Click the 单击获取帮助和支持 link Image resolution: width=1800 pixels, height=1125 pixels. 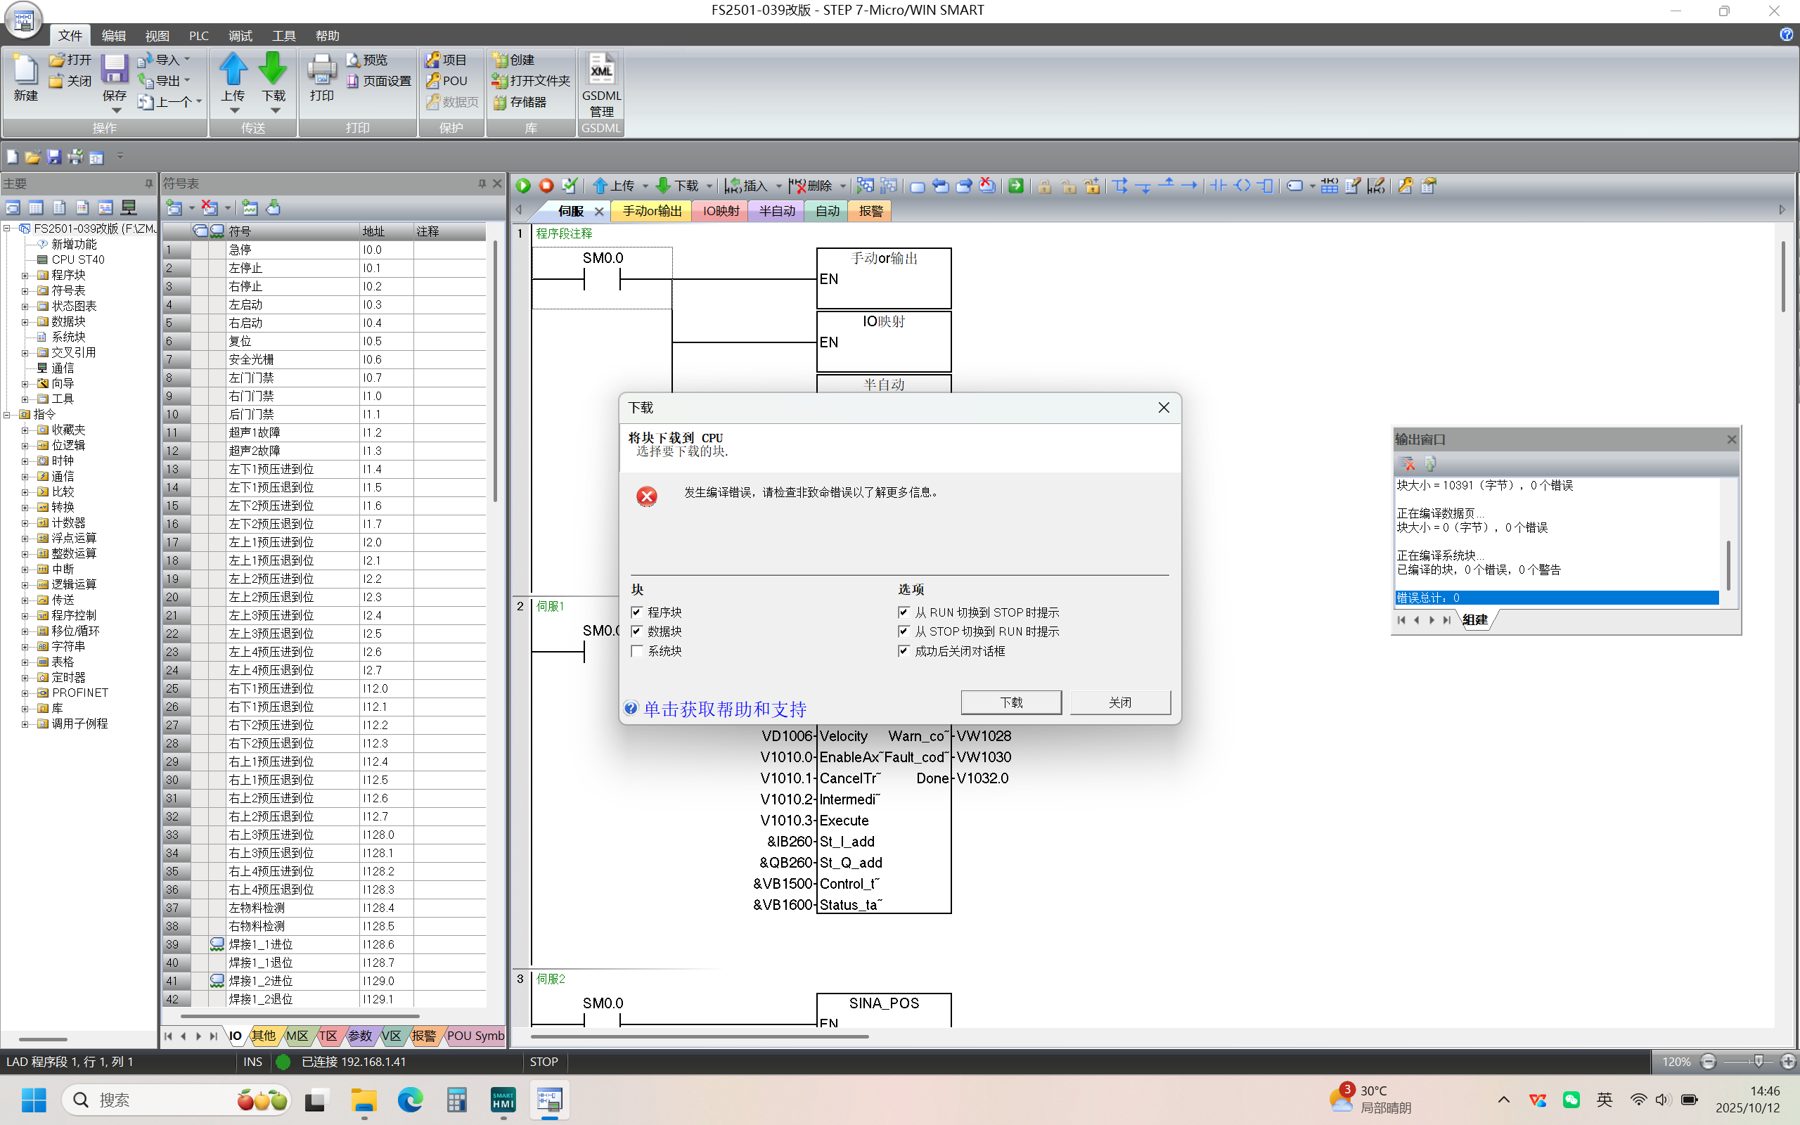click(x=724, y=709)
